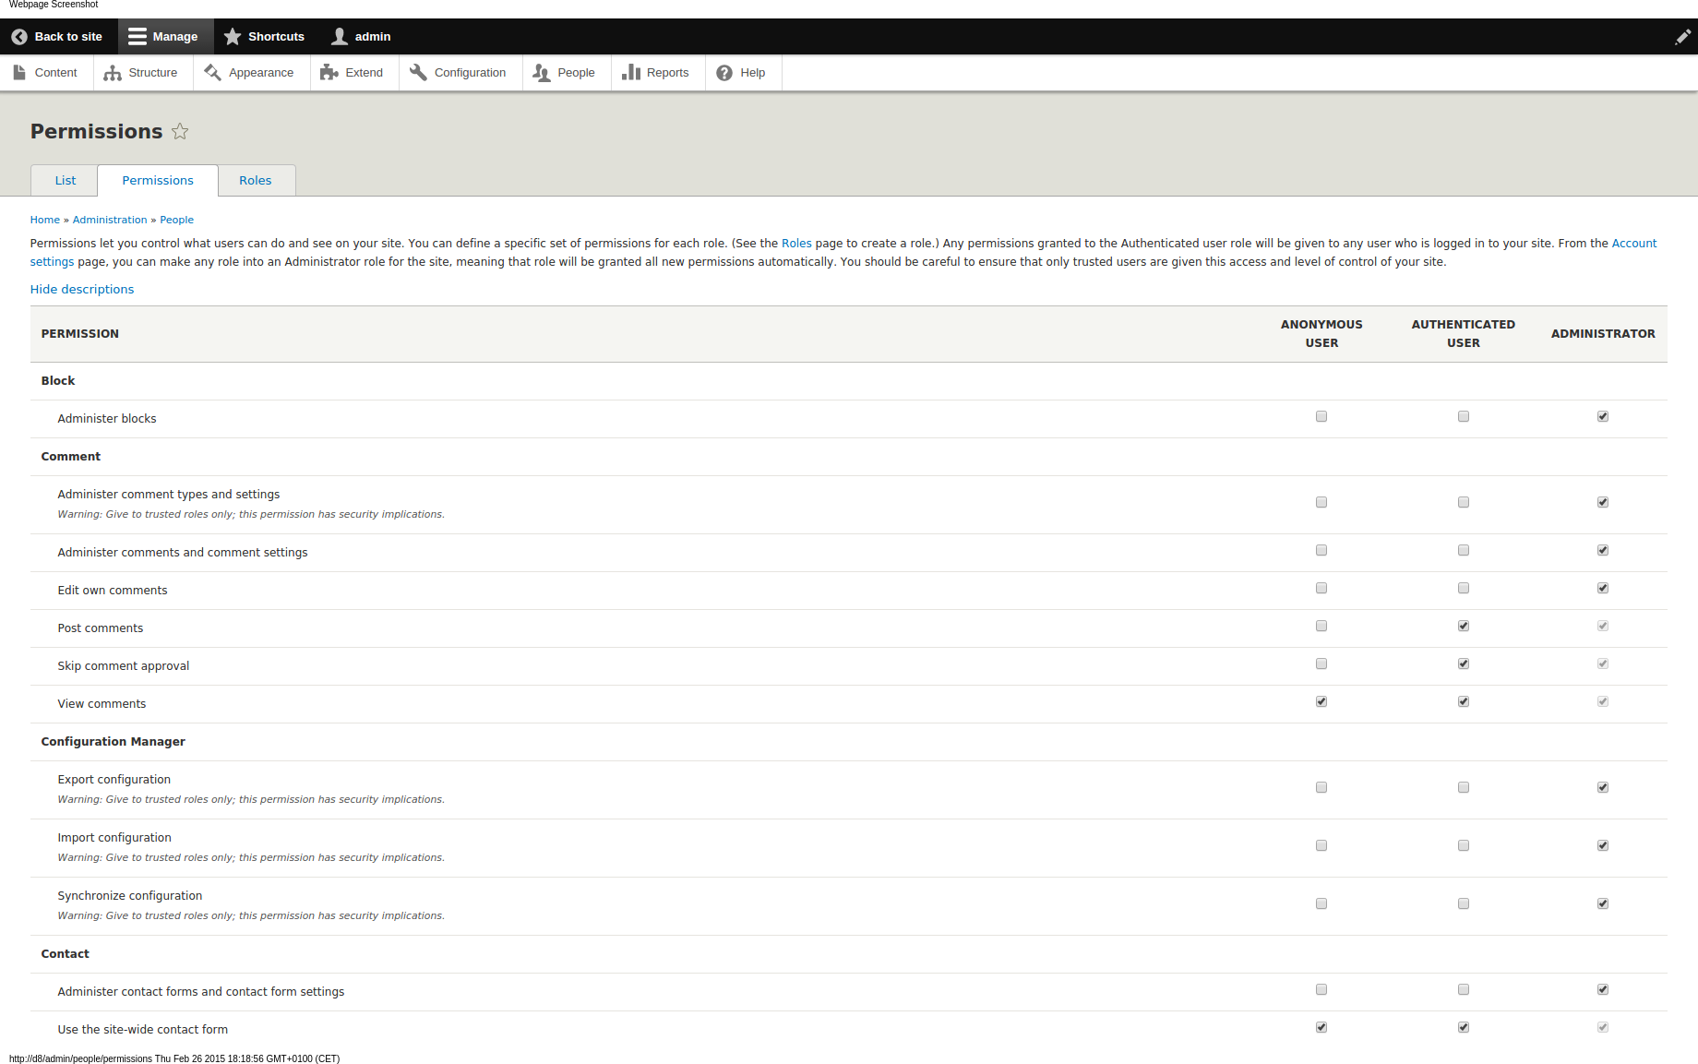1698x1064 pixels.
Task: Click the Manage hamburger icon
Action: point(138,37)
